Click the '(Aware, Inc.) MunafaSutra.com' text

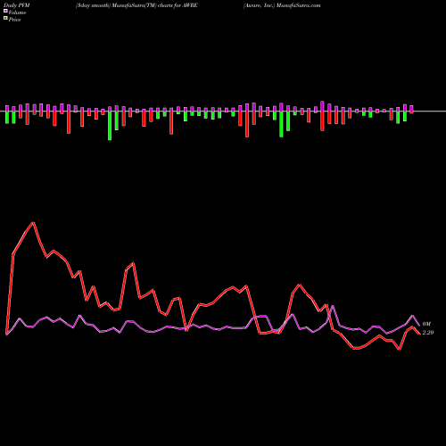click(282, 5)
